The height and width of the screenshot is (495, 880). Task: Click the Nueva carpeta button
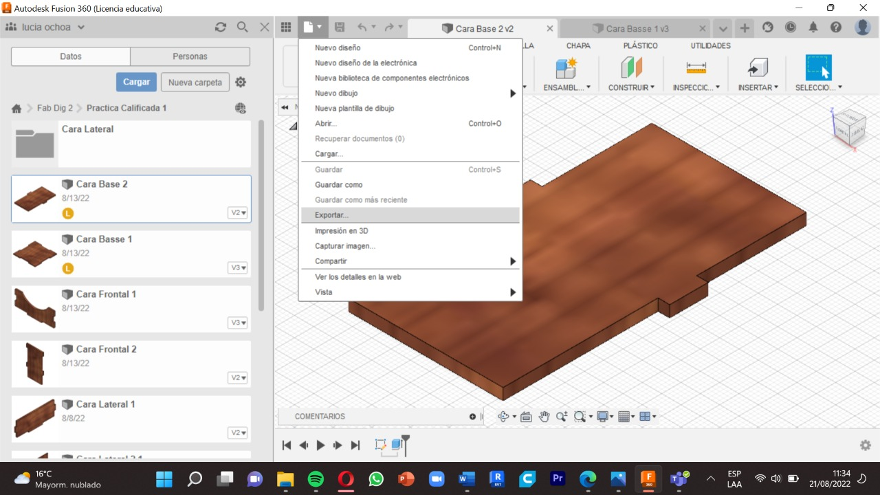[195, 82]
